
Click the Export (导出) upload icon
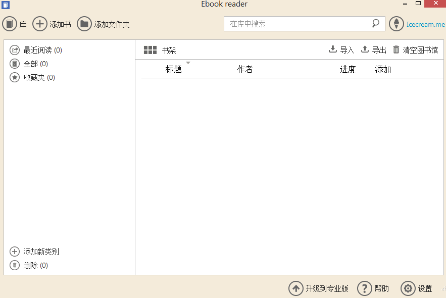click(364, 49)
